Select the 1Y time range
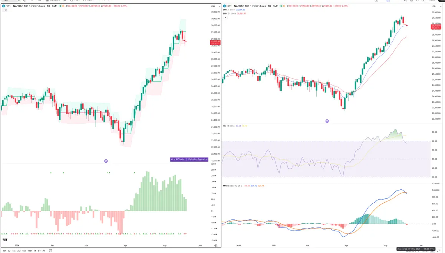 pos(35,251)
